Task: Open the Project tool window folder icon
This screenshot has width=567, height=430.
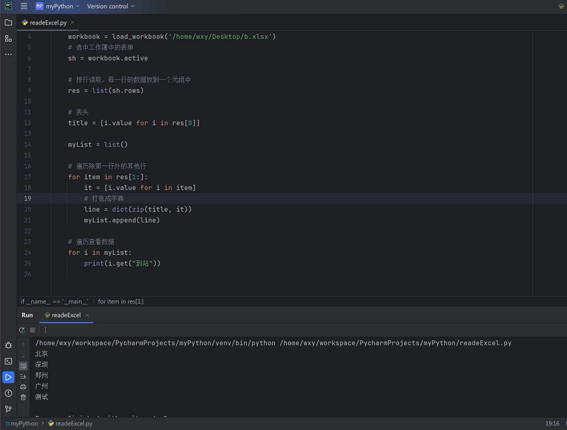Action: pyautogui.click(x=8, y=22)
